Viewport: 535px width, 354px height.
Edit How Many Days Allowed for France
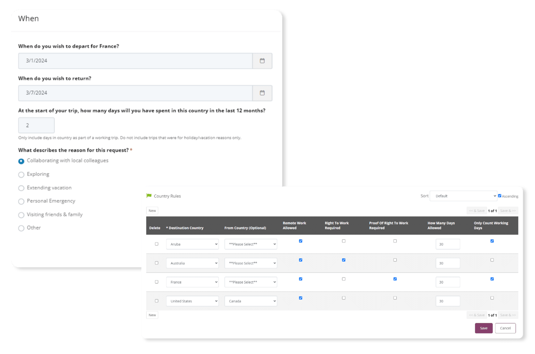(x=448, y=282)
